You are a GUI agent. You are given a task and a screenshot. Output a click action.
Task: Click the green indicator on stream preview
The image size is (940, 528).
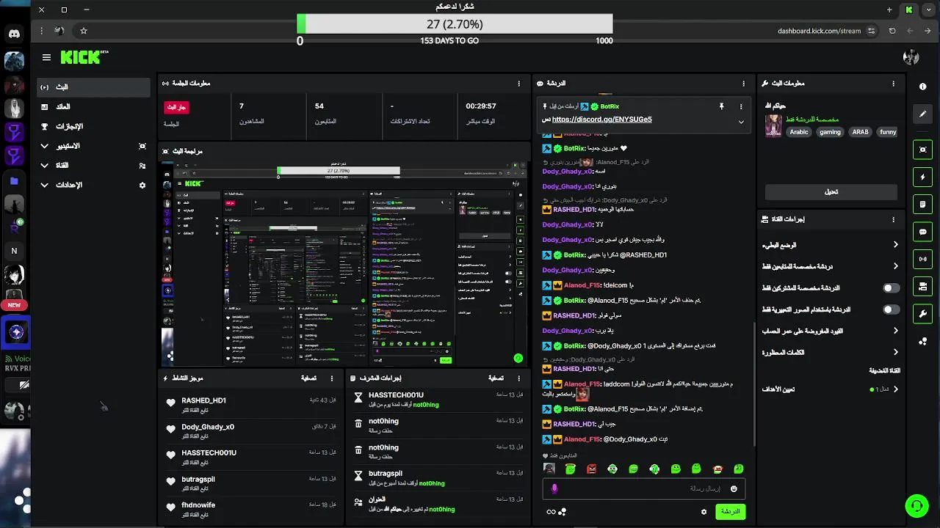518,359
